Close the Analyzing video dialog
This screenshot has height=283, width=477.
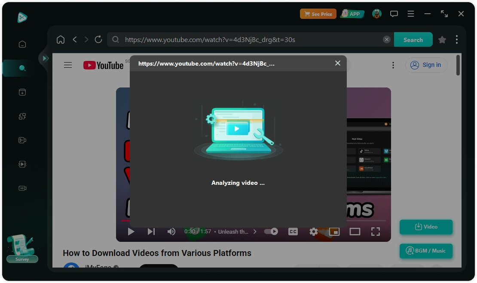pyautogui.click(x=337, y=63)
